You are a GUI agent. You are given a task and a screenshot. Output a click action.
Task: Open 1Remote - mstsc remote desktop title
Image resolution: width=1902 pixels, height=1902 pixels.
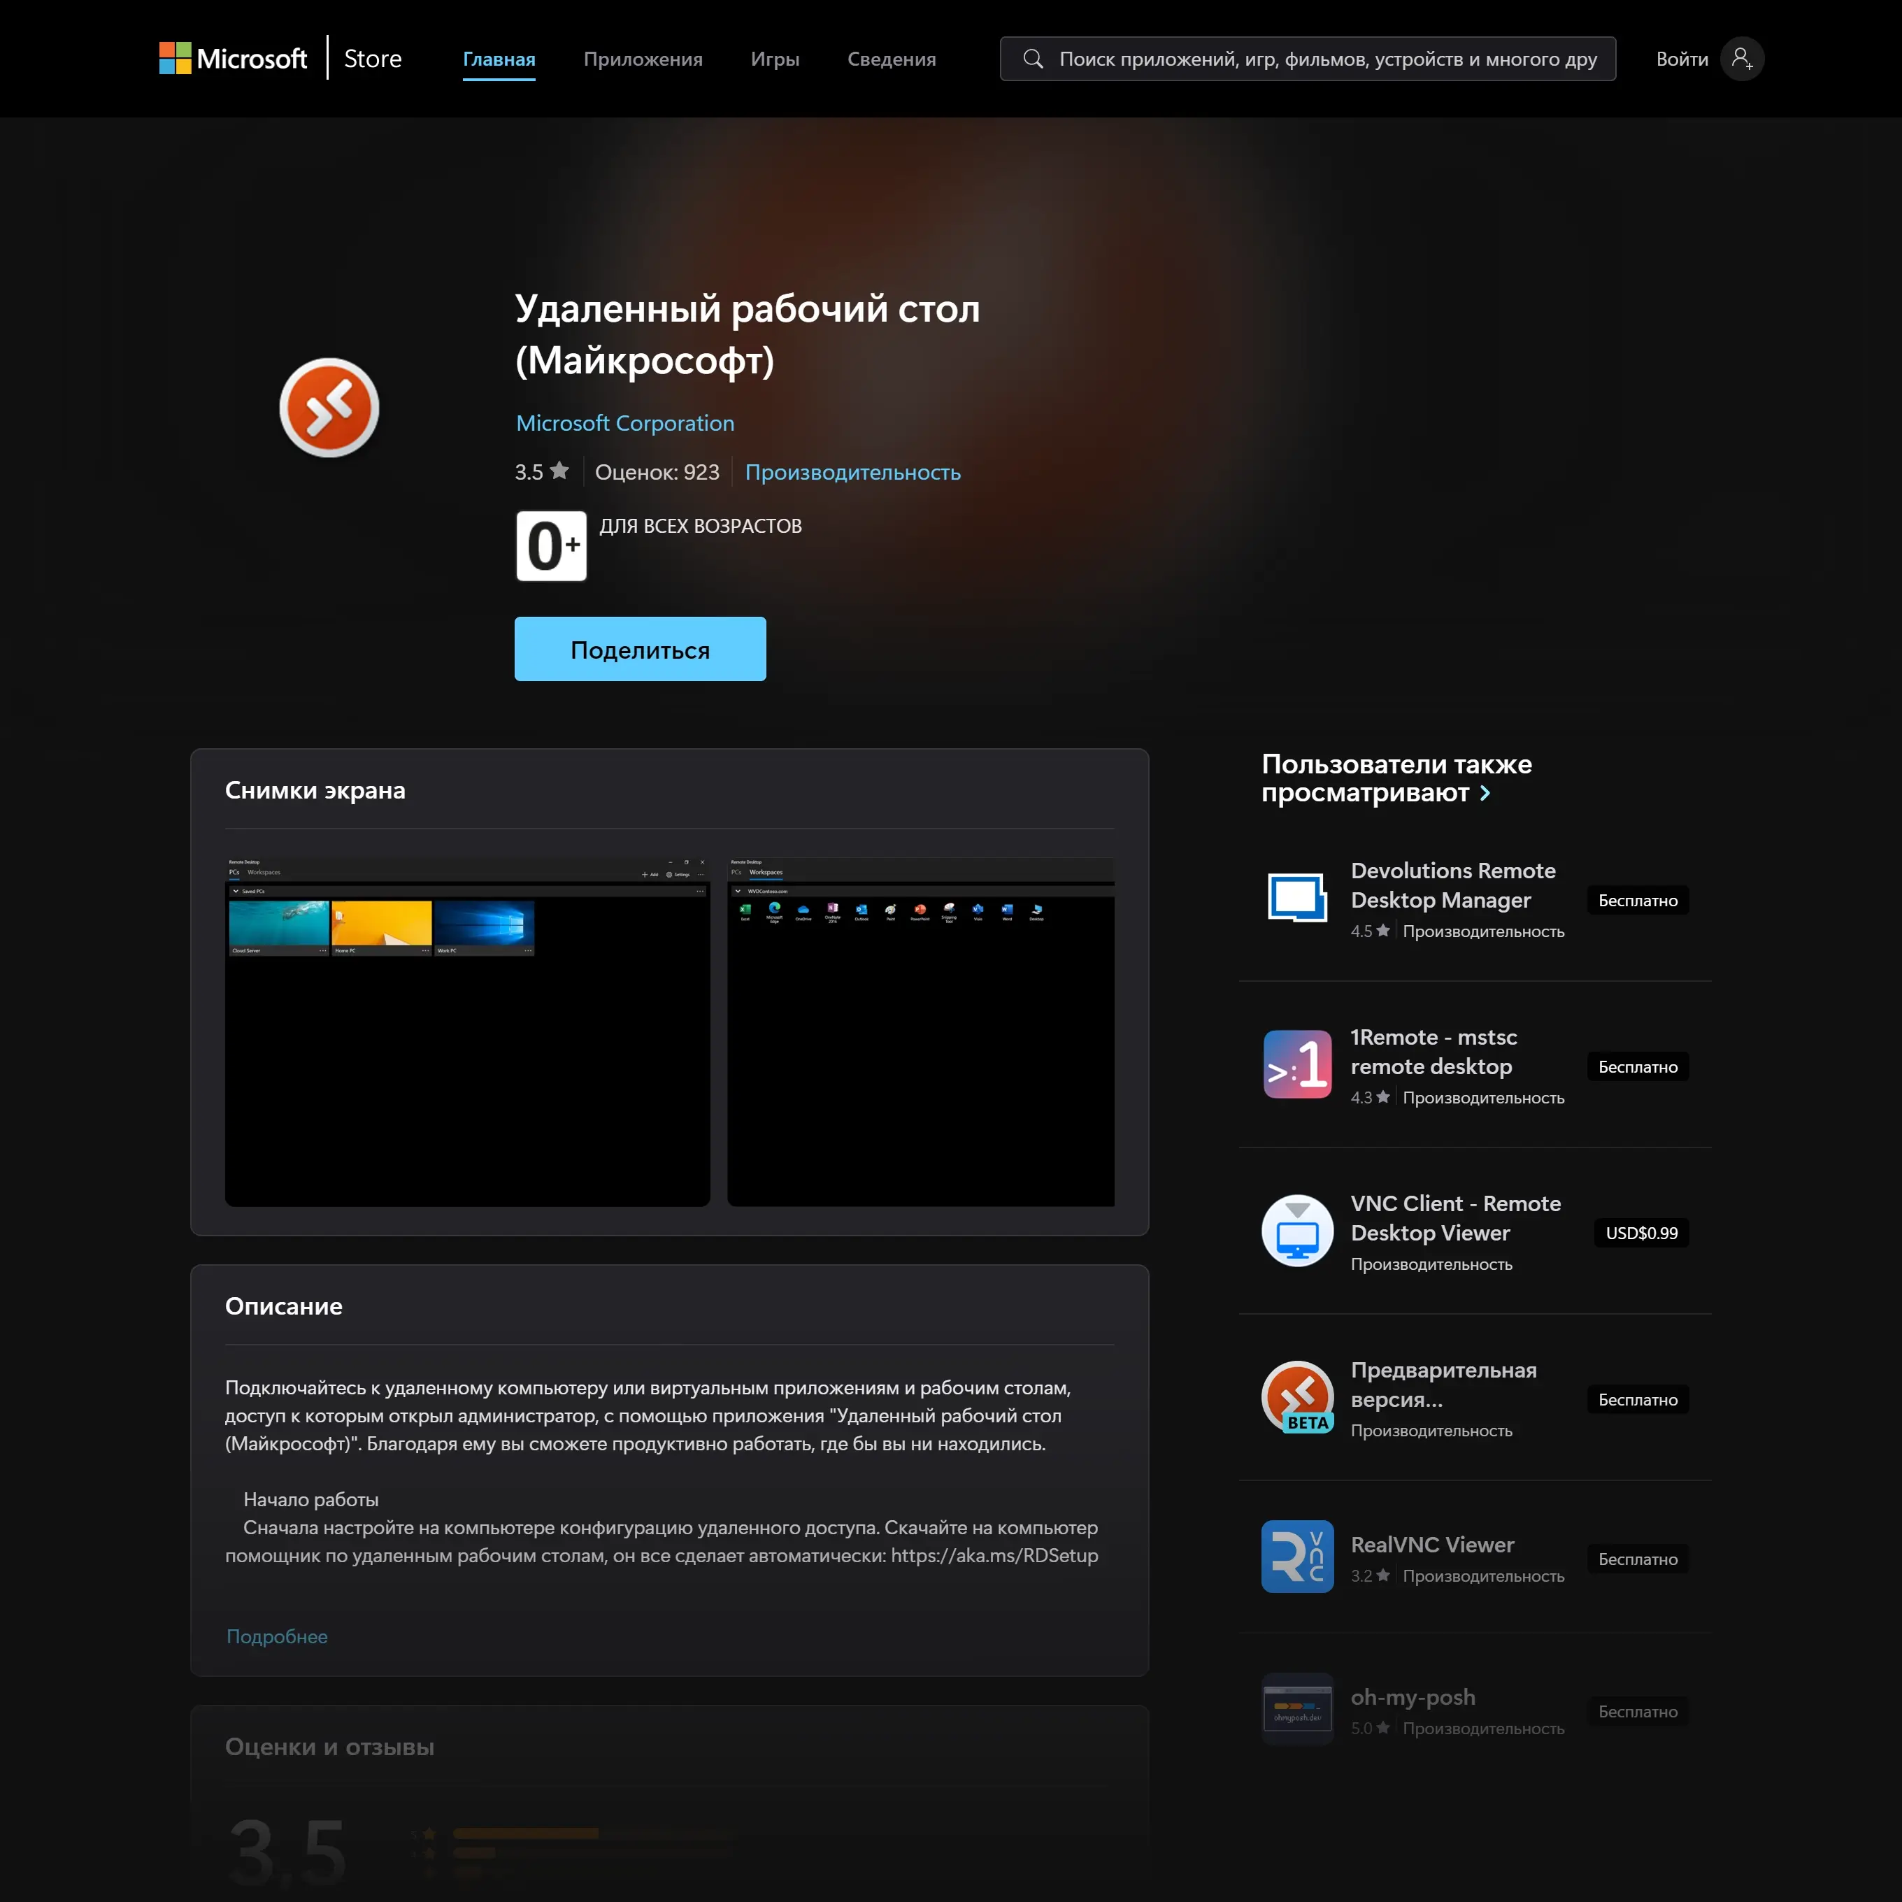pyautogui.click(x=1433, y=1052)
